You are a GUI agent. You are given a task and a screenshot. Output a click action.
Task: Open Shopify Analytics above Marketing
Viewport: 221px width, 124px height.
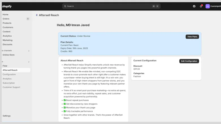[7, 36]
